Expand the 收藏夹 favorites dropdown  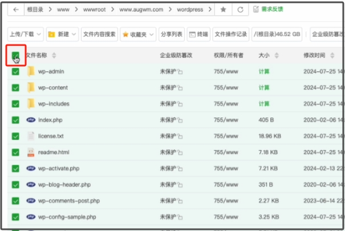(138, 34)
